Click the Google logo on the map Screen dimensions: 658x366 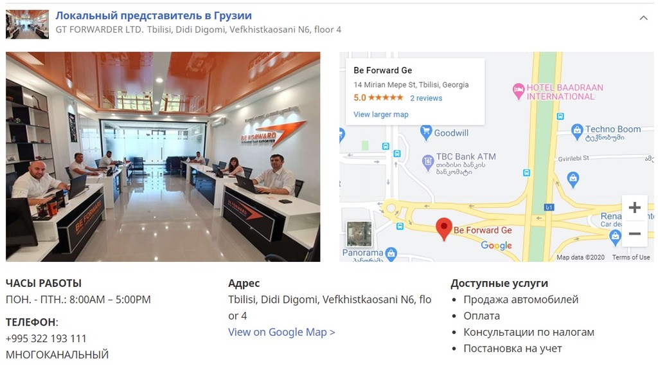point(496,245)
